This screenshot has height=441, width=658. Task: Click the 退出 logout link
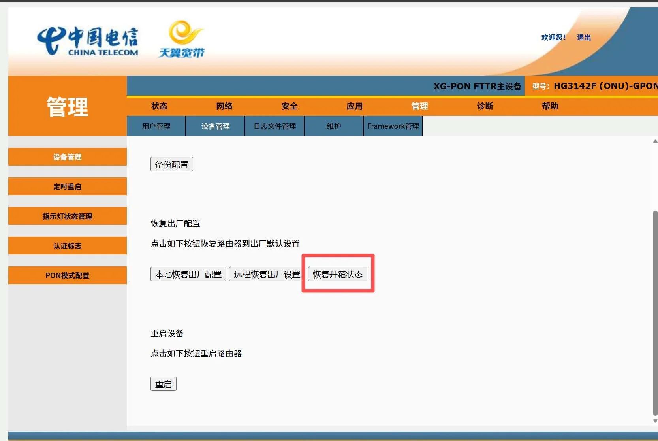click(x=583, y=37)
